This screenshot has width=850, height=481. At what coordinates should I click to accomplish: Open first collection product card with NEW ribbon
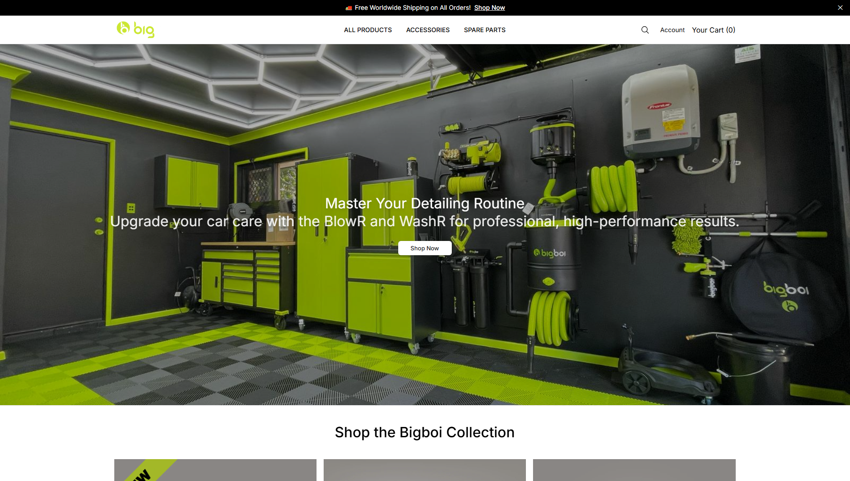(x=215, y=470)
